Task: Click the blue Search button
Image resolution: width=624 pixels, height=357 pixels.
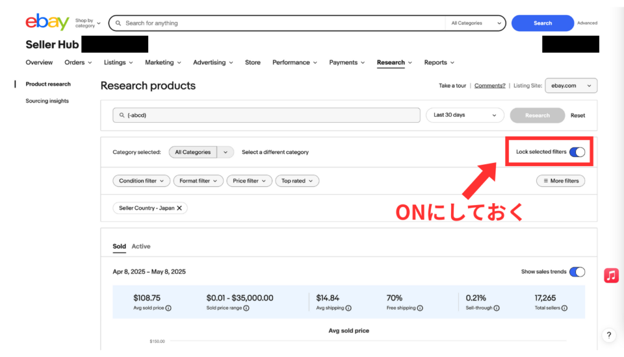Action: click(542, 24)
